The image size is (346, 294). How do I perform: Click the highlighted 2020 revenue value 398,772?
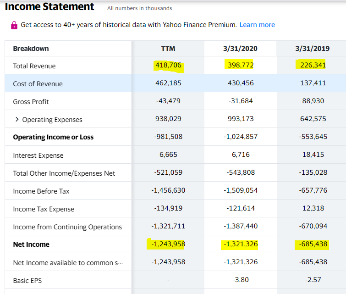coord(241,66)
